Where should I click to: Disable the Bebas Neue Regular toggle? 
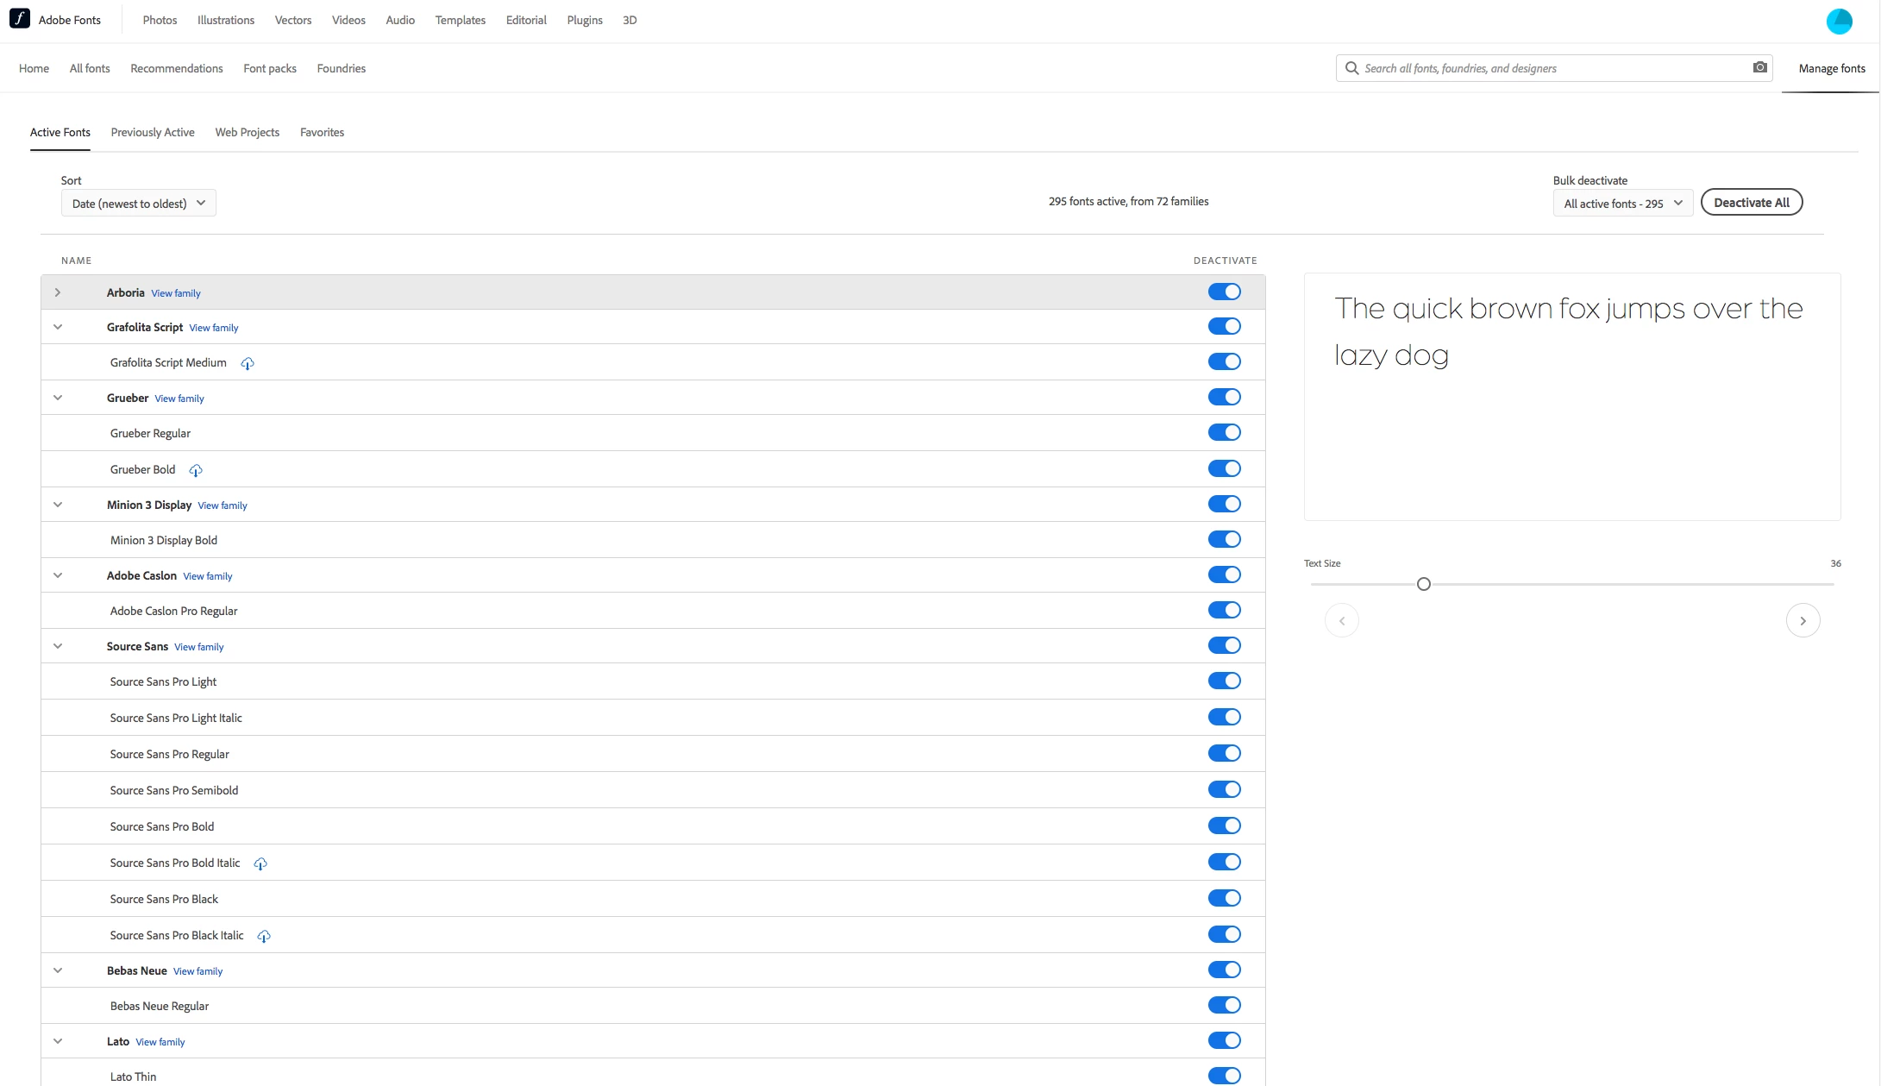click(1224, 1005)
